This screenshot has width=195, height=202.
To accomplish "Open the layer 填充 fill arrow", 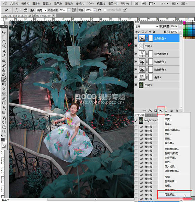I will point(180,32).
